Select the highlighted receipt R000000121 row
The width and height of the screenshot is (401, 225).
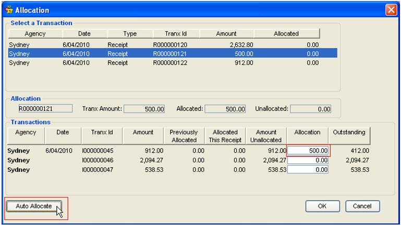173,54
